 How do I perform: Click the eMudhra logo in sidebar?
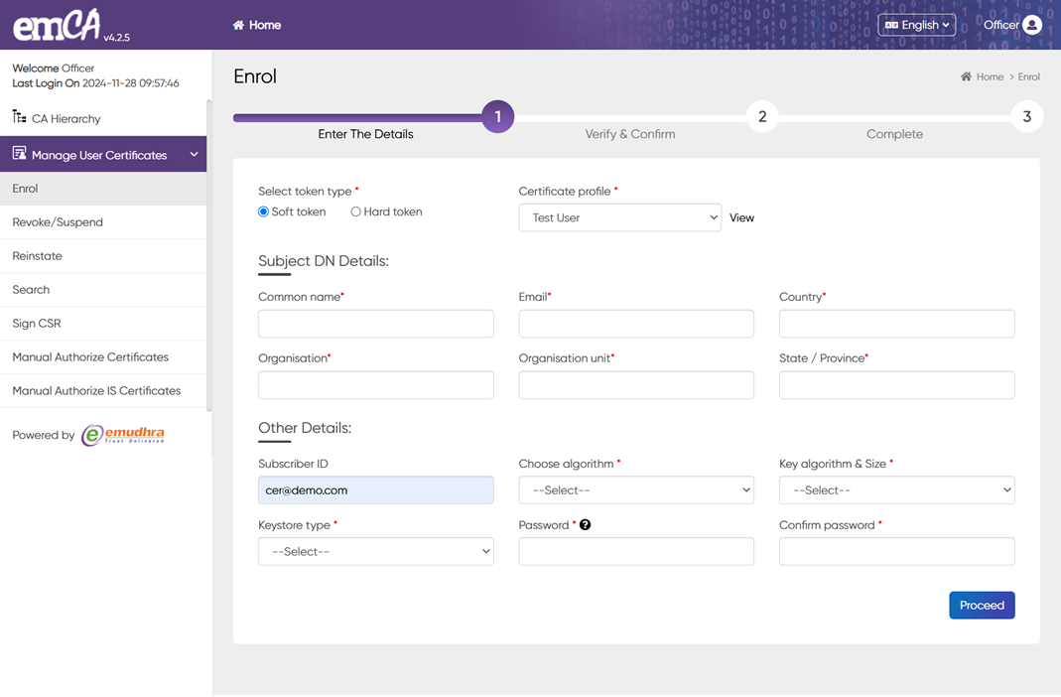tap(123, 435)
